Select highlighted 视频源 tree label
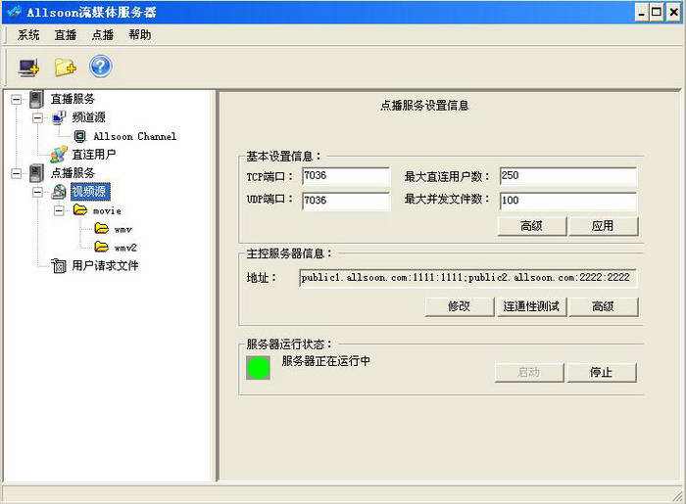 tap(90, 191)
